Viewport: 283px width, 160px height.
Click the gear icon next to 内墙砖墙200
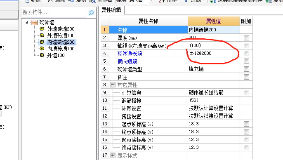42,42
